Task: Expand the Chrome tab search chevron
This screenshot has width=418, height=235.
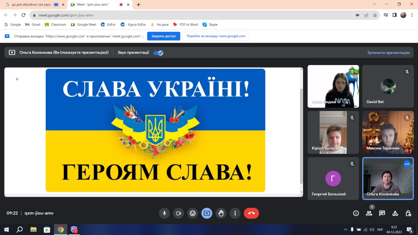Action: tap(374, 4)
